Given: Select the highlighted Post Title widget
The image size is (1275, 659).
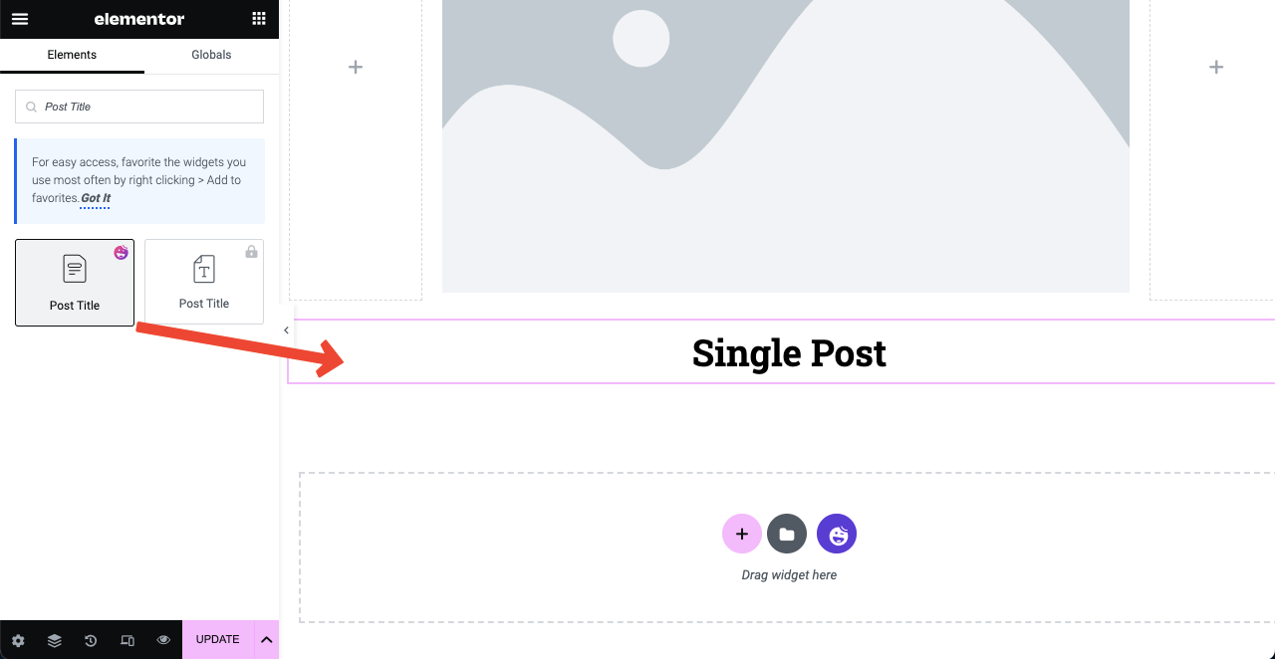Looking at the screenshot, I should (x=75, y=283).
